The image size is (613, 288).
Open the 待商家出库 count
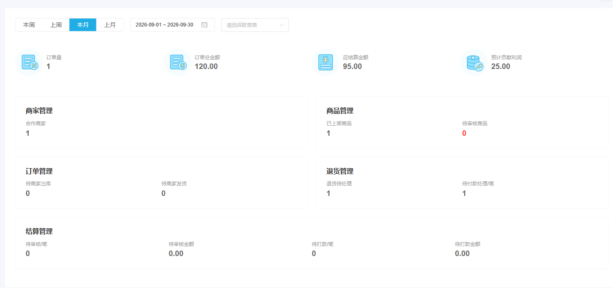(28, 193)
